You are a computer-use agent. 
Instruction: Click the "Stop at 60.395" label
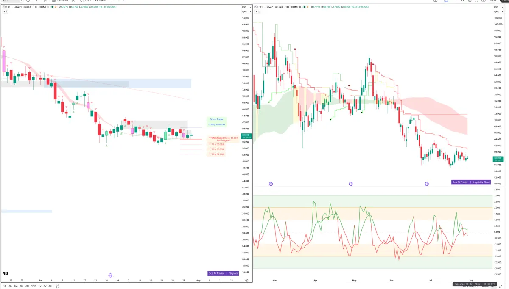coord(216,124)
